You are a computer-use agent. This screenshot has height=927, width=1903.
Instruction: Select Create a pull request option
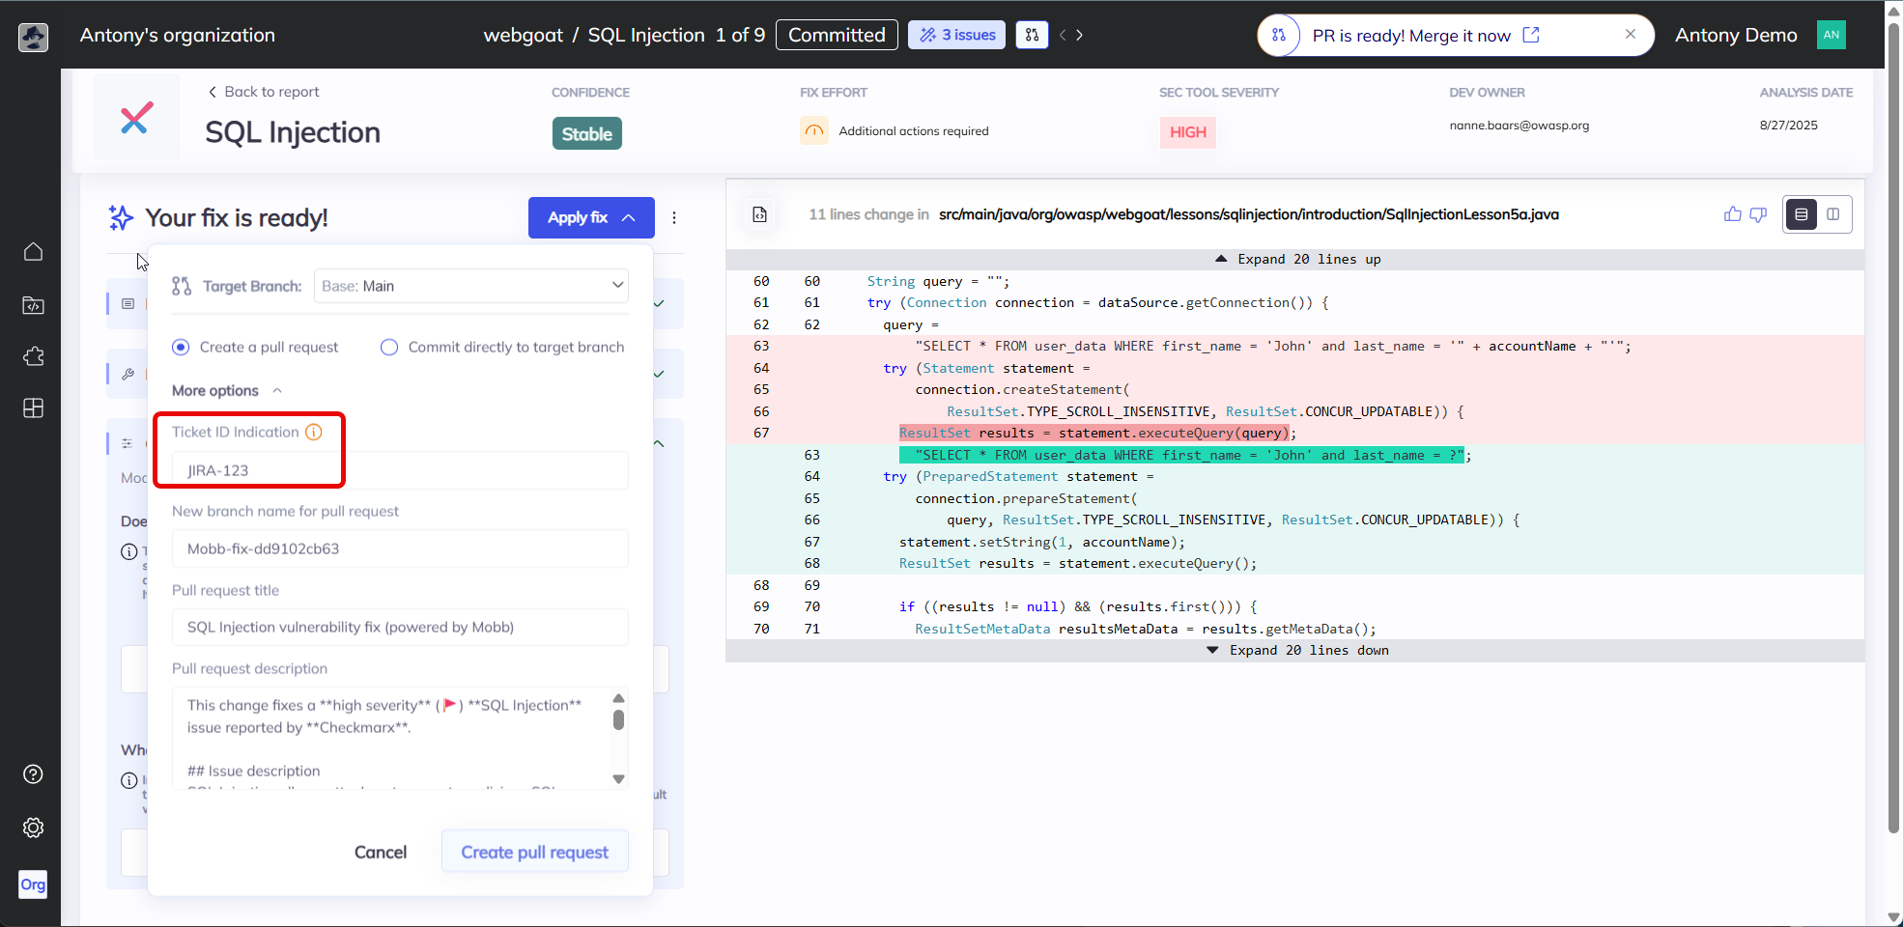181,348
